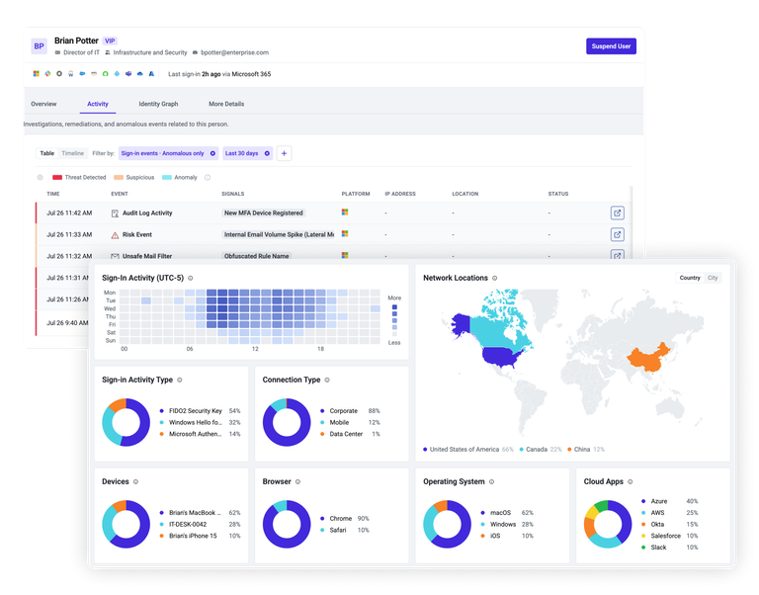Click info icon beside Sign-In Activity title
Screen dimensions: 759x595
coord(190,278)
